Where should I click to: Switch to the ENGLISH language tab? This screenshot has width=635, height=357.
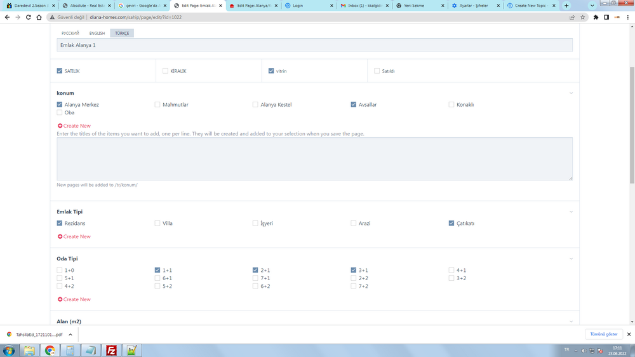(97, 33)
